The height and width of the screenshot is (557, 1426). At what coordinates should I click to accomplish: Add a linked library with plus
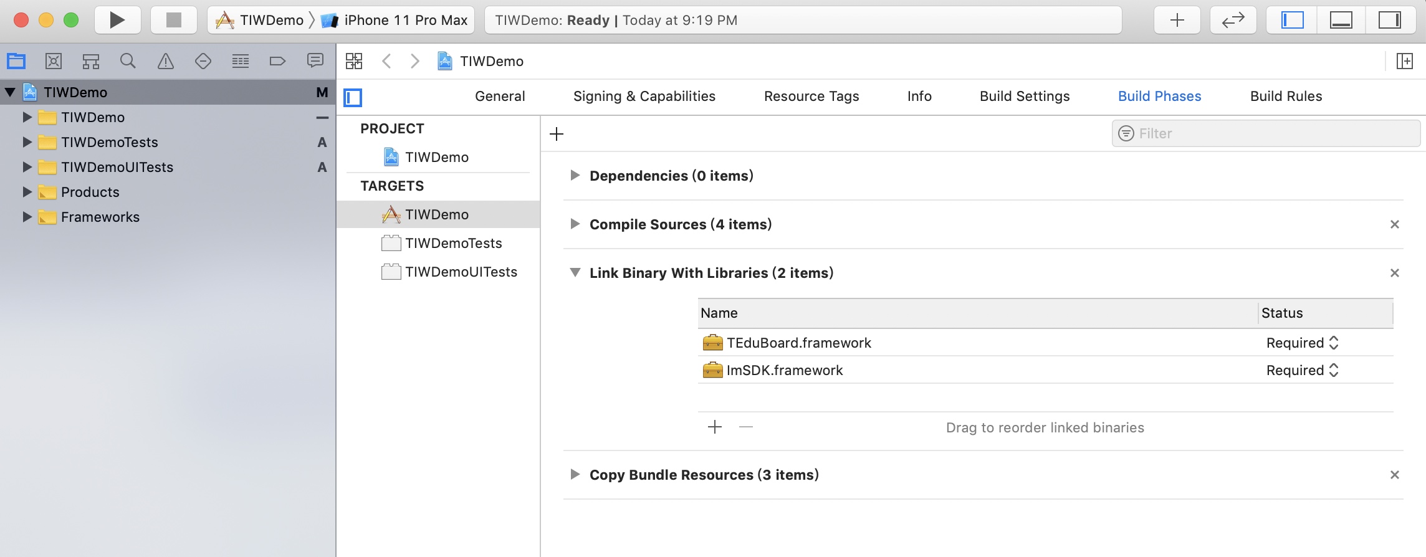coord(715,427)
